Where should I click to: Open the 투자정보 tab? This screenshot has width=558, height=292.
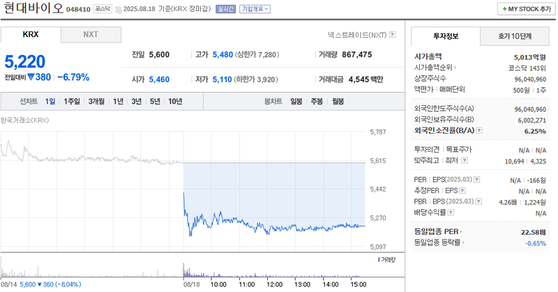446,36
